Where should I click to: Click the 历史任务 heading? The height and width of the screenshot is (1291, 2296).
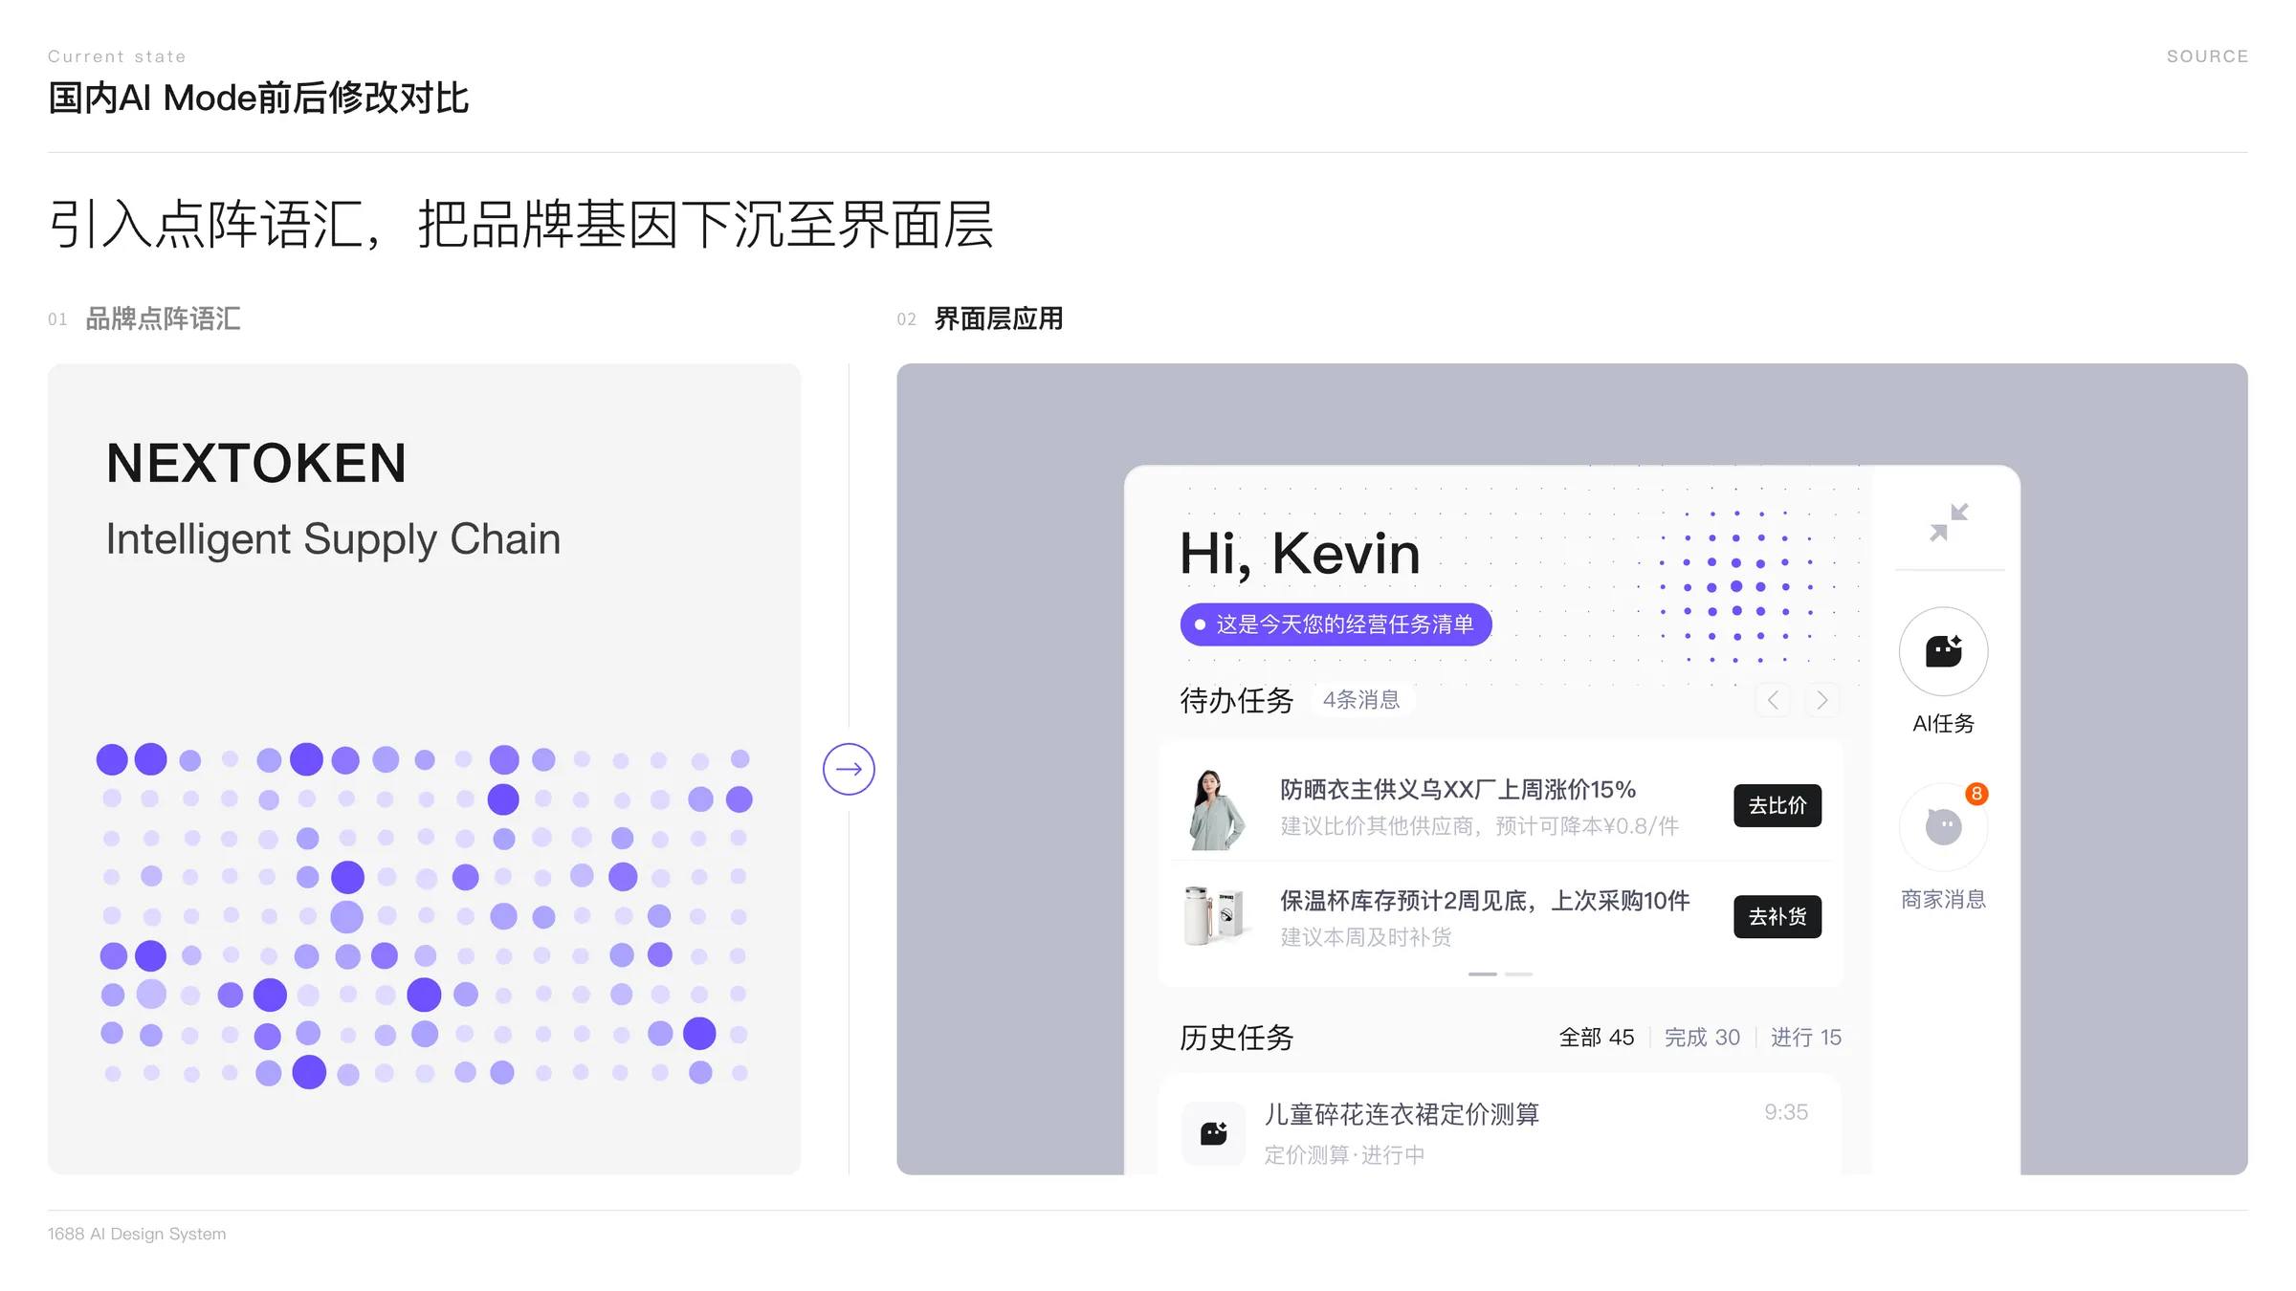1236,1038
